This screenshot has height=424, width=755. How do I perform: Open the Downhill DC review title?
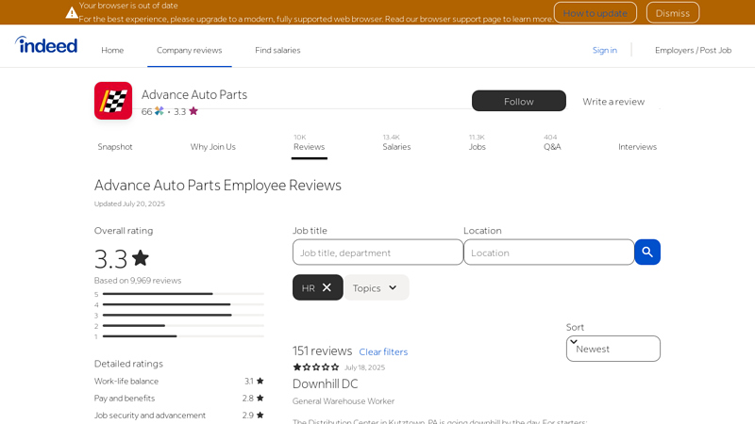pyautogui.click(x=325, y=383)
